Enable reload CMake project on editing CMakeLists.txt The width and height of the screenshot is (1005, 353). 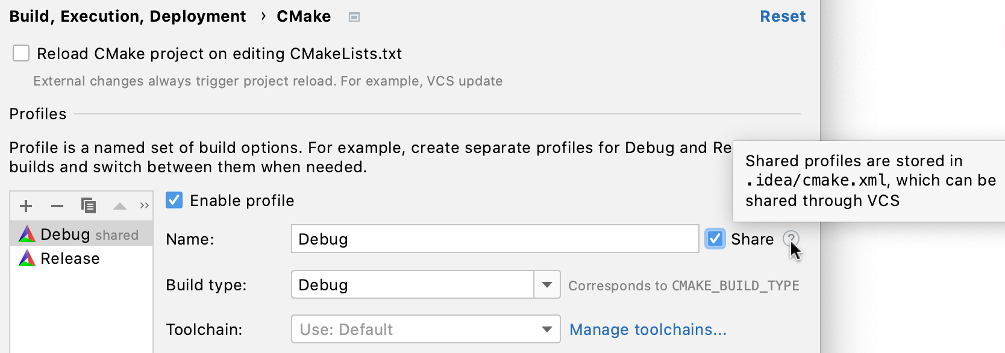pyautogui.click(x=21, y=53)
